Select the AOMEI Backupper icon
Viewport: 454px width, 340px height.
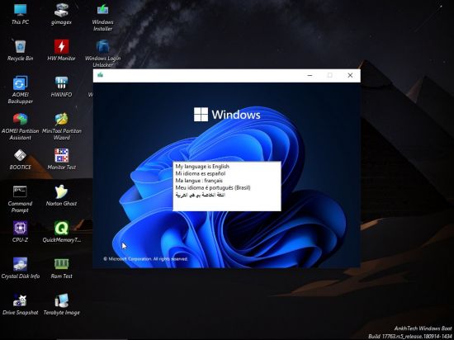(x=20, y=90)
